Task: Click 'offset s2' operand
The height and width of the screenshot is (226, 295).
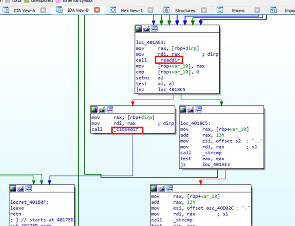Action: tap(228, 141)
